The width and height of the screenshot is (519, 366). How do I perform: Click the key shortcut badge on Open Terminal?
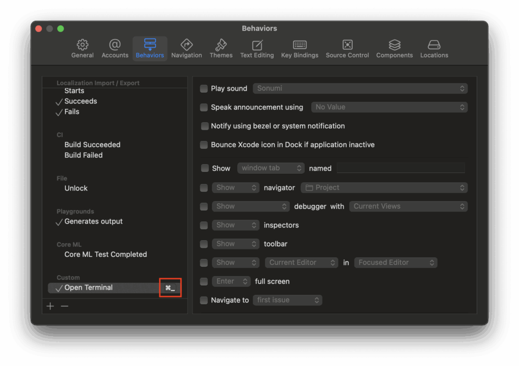coord(170,288)
